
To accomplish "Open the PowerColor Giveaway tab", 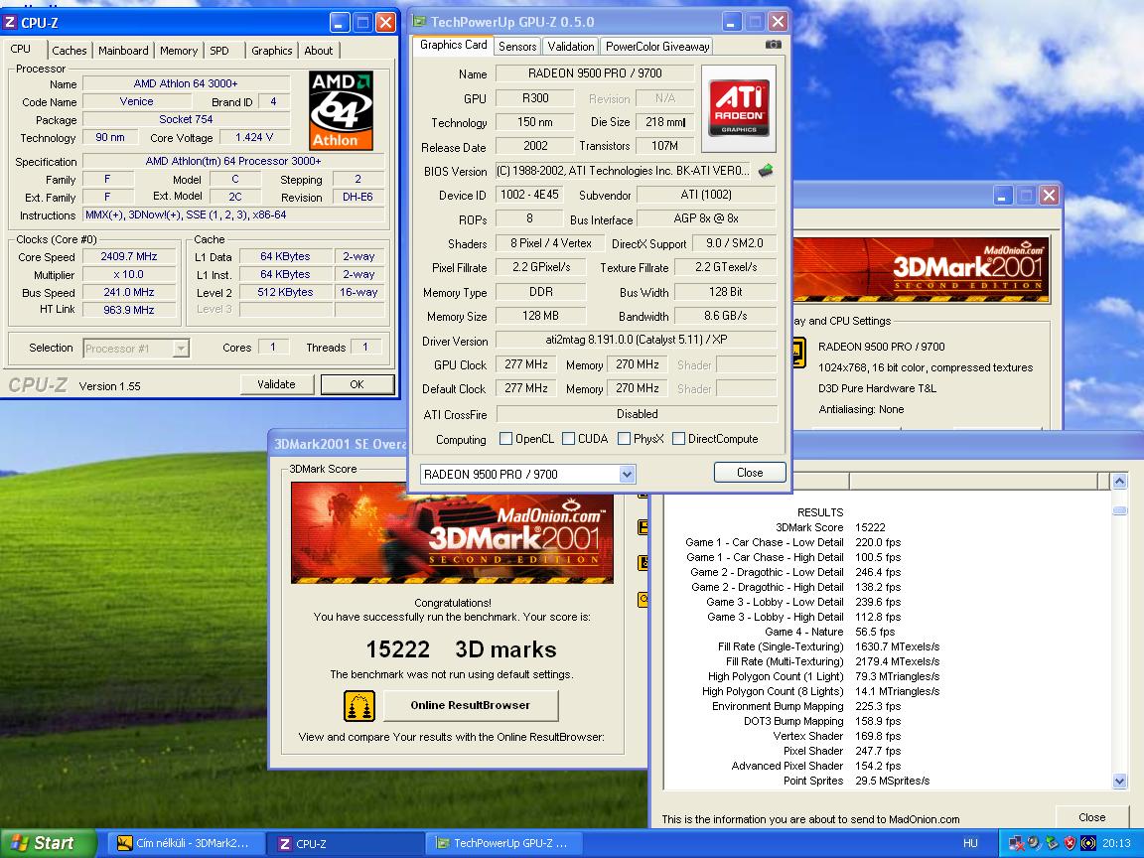I will [x=657, y=46].
